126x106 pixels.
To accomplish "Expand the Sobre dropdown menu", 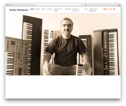I will coord(38,9).
